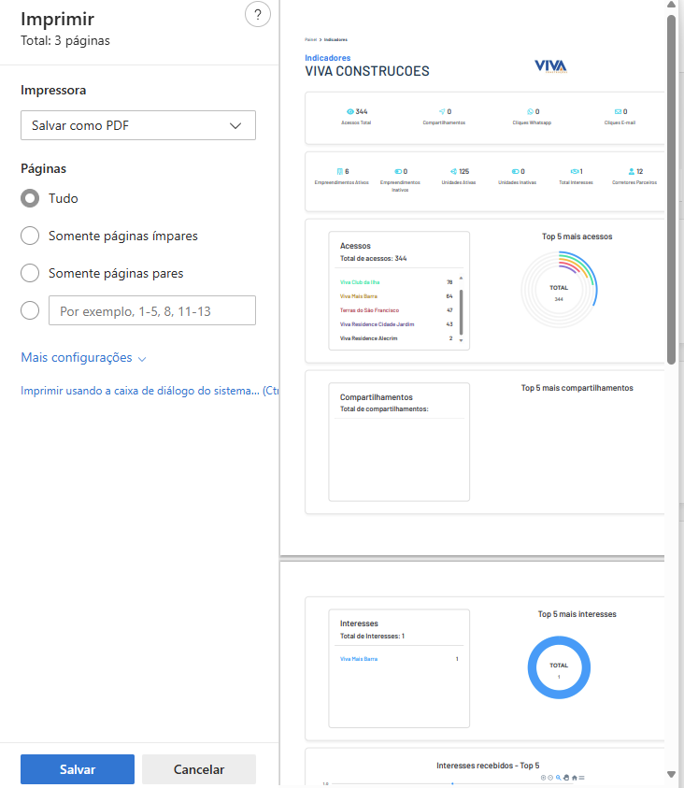The image size is (684, 788).
Task: Click the Unidades Inativas icon
Action: click(515, 171)
